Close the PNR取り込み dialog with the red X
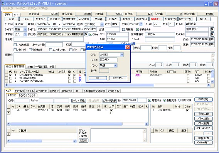The height and width of the screenshot is (153, 219). pos(127,47)
